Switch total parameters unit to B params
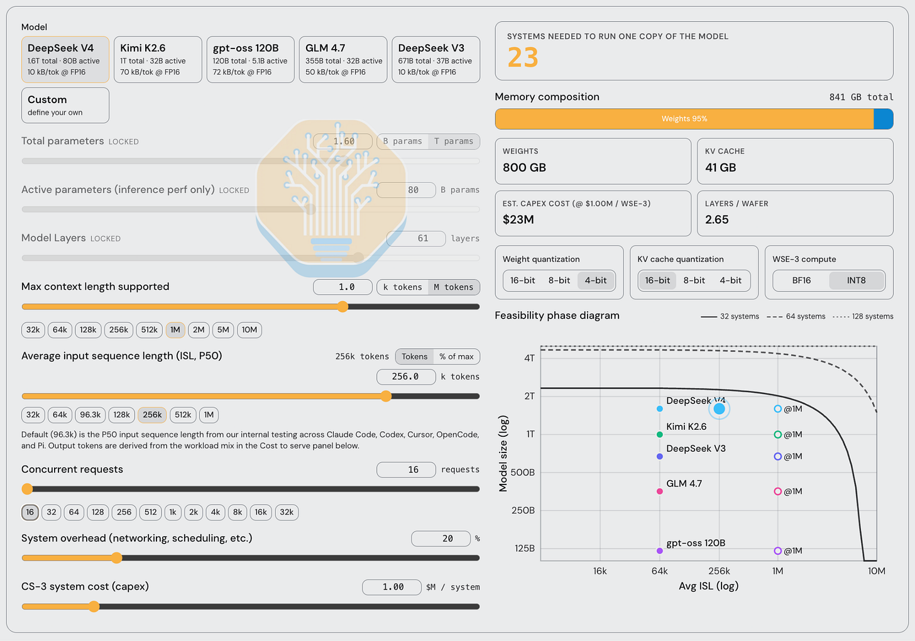The image size is (915, 641). pyautogui.click(x=402, y=141)
